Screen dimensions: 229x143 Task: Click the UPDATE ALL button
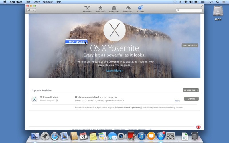pos(189,90)
